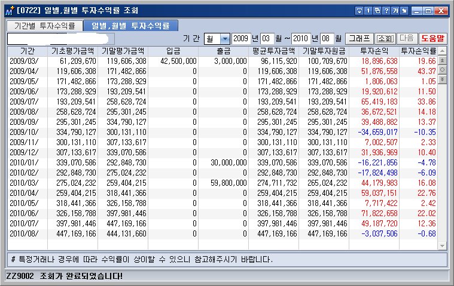Click the start month field 03
454x286 pixels.
point(267,38)
